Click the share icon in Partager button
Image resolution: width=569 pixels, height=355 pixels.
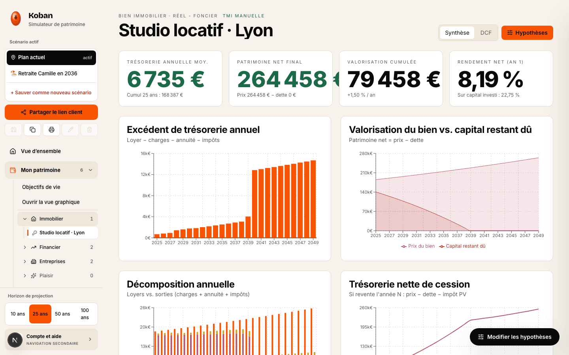(x=24, y=112)
